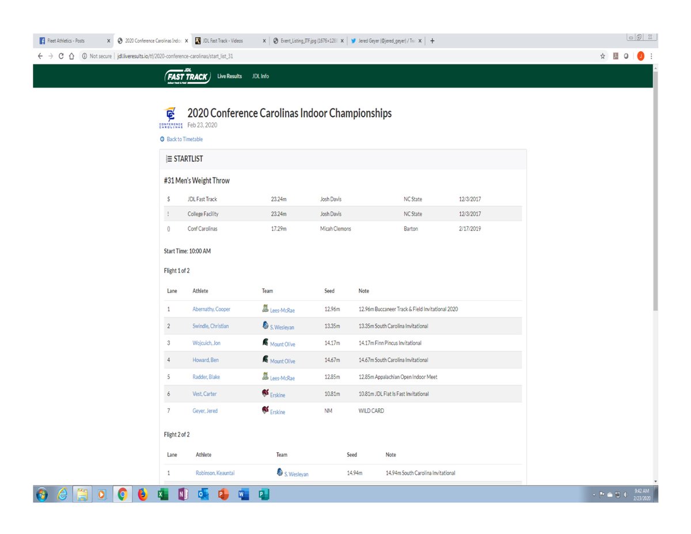Image resolution: width=691 pixels, height=534 pixels.
Task: Open the Windows Start button
Action: (42, 494)
